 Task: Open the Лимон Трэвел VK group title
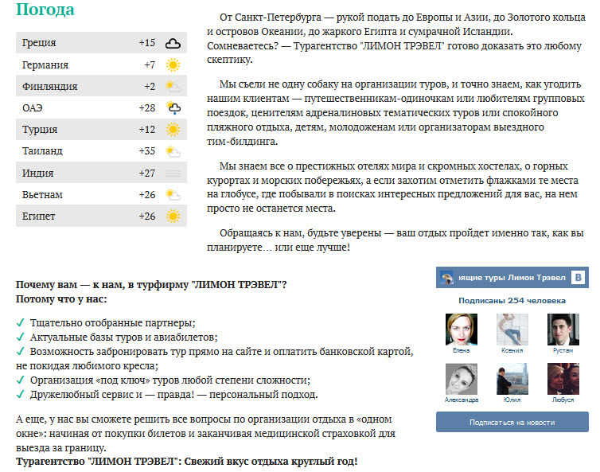click(512, 278)
